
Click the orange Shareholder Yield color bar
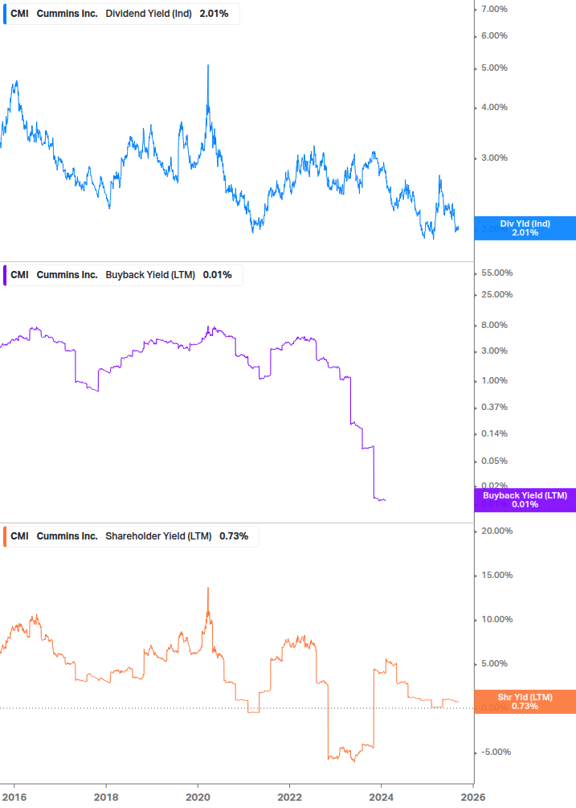pos(5,536)
